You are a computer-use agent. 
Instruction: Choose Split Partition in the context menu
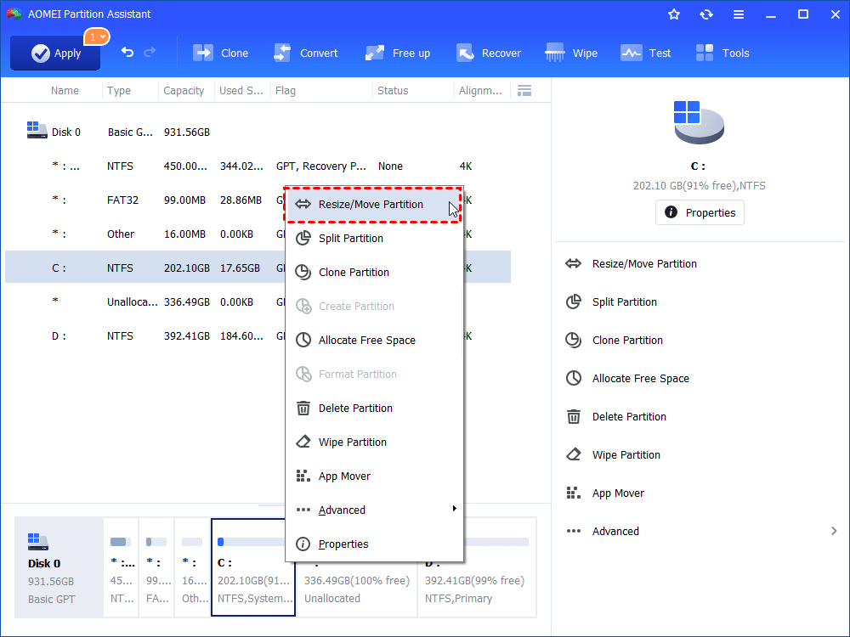pyautogui.click(x=373, y=239)
